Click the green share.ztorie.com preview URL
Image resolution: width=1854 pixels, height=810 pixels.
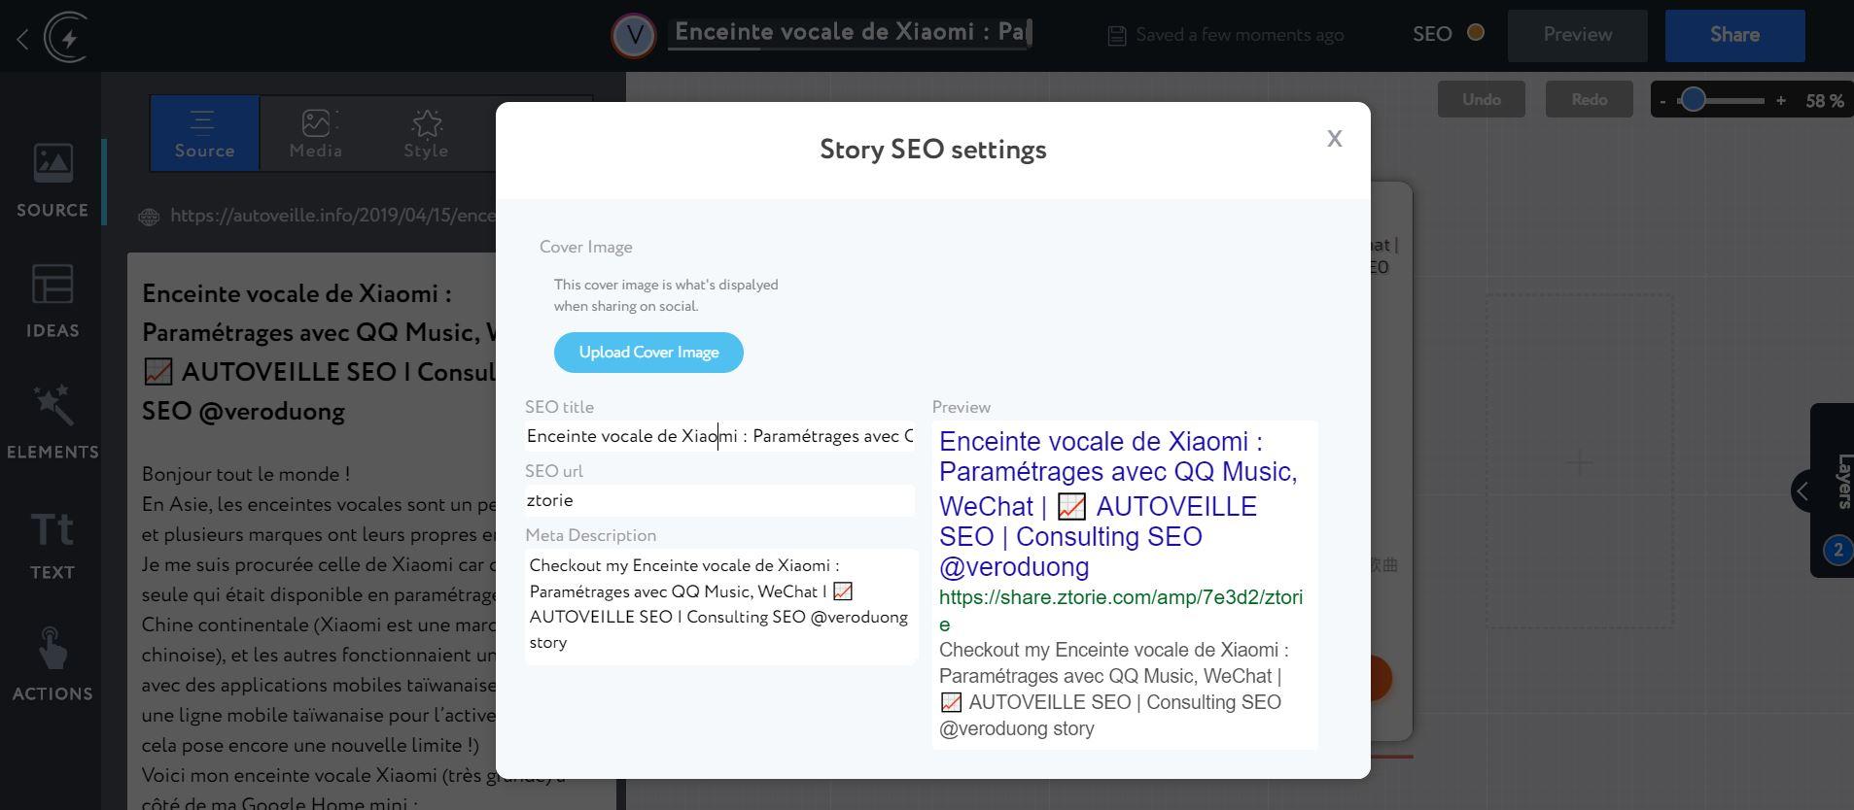coord(1120,610)
